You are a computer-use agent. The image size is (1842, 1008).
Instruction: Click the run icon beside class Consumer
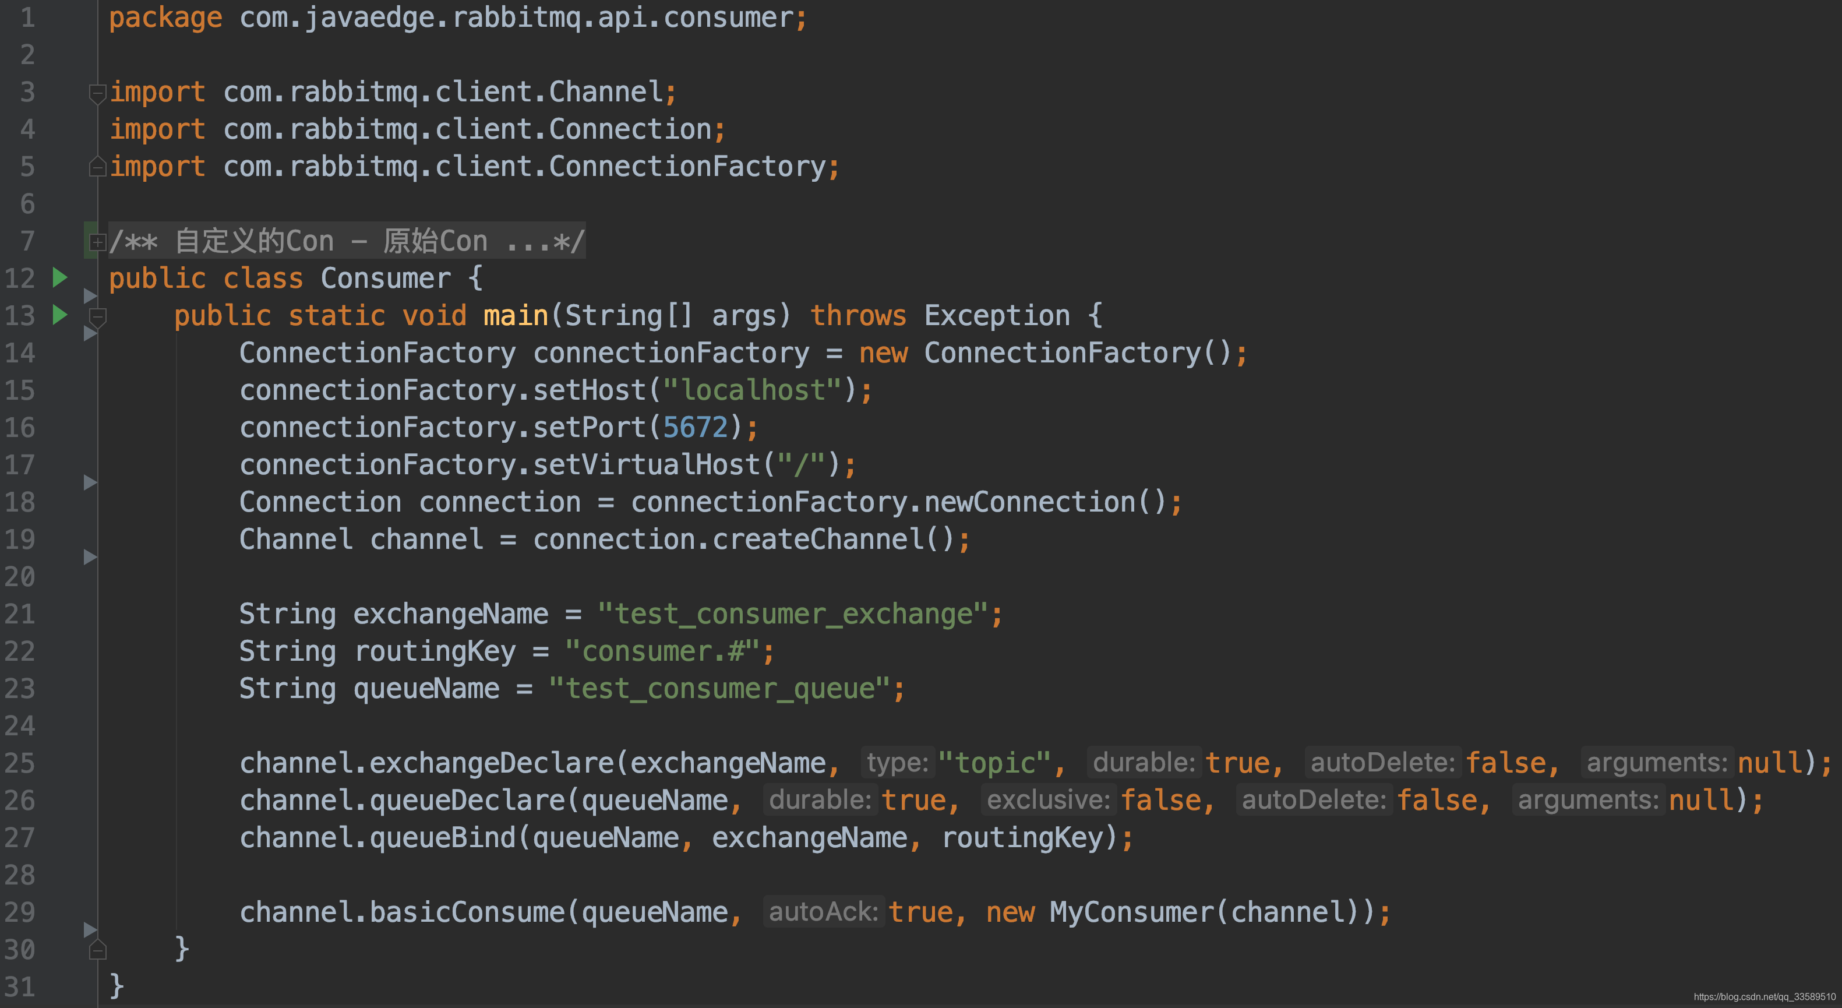pos(60,277)
